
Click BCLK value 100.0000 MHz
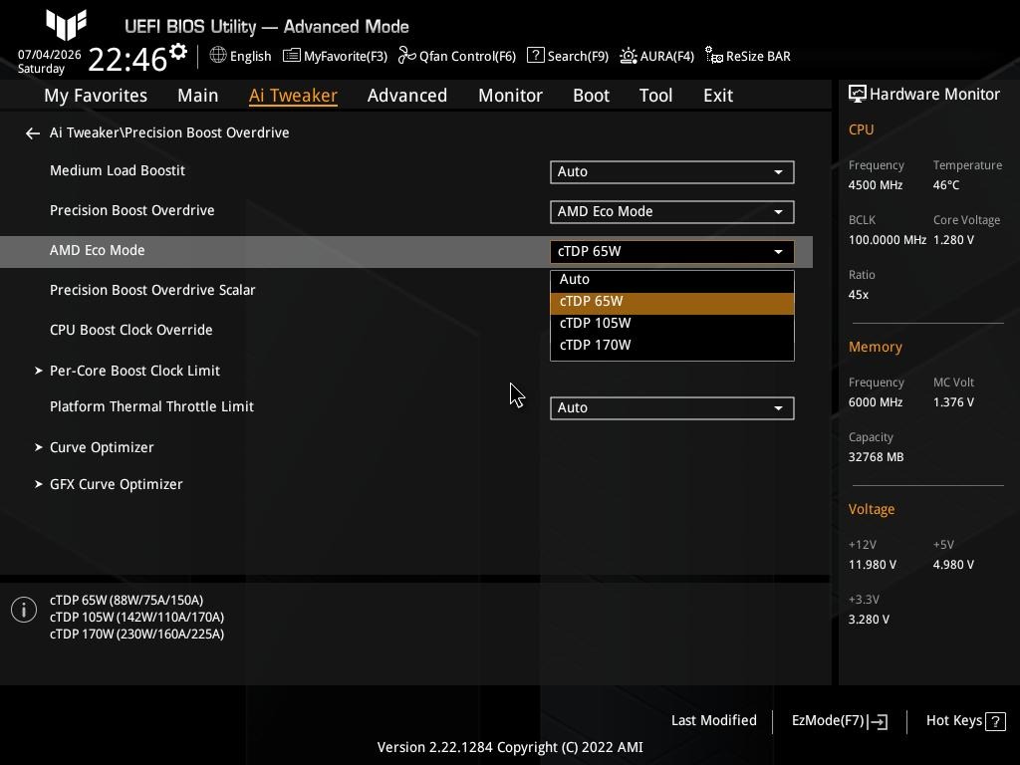(x=887, y=240)
